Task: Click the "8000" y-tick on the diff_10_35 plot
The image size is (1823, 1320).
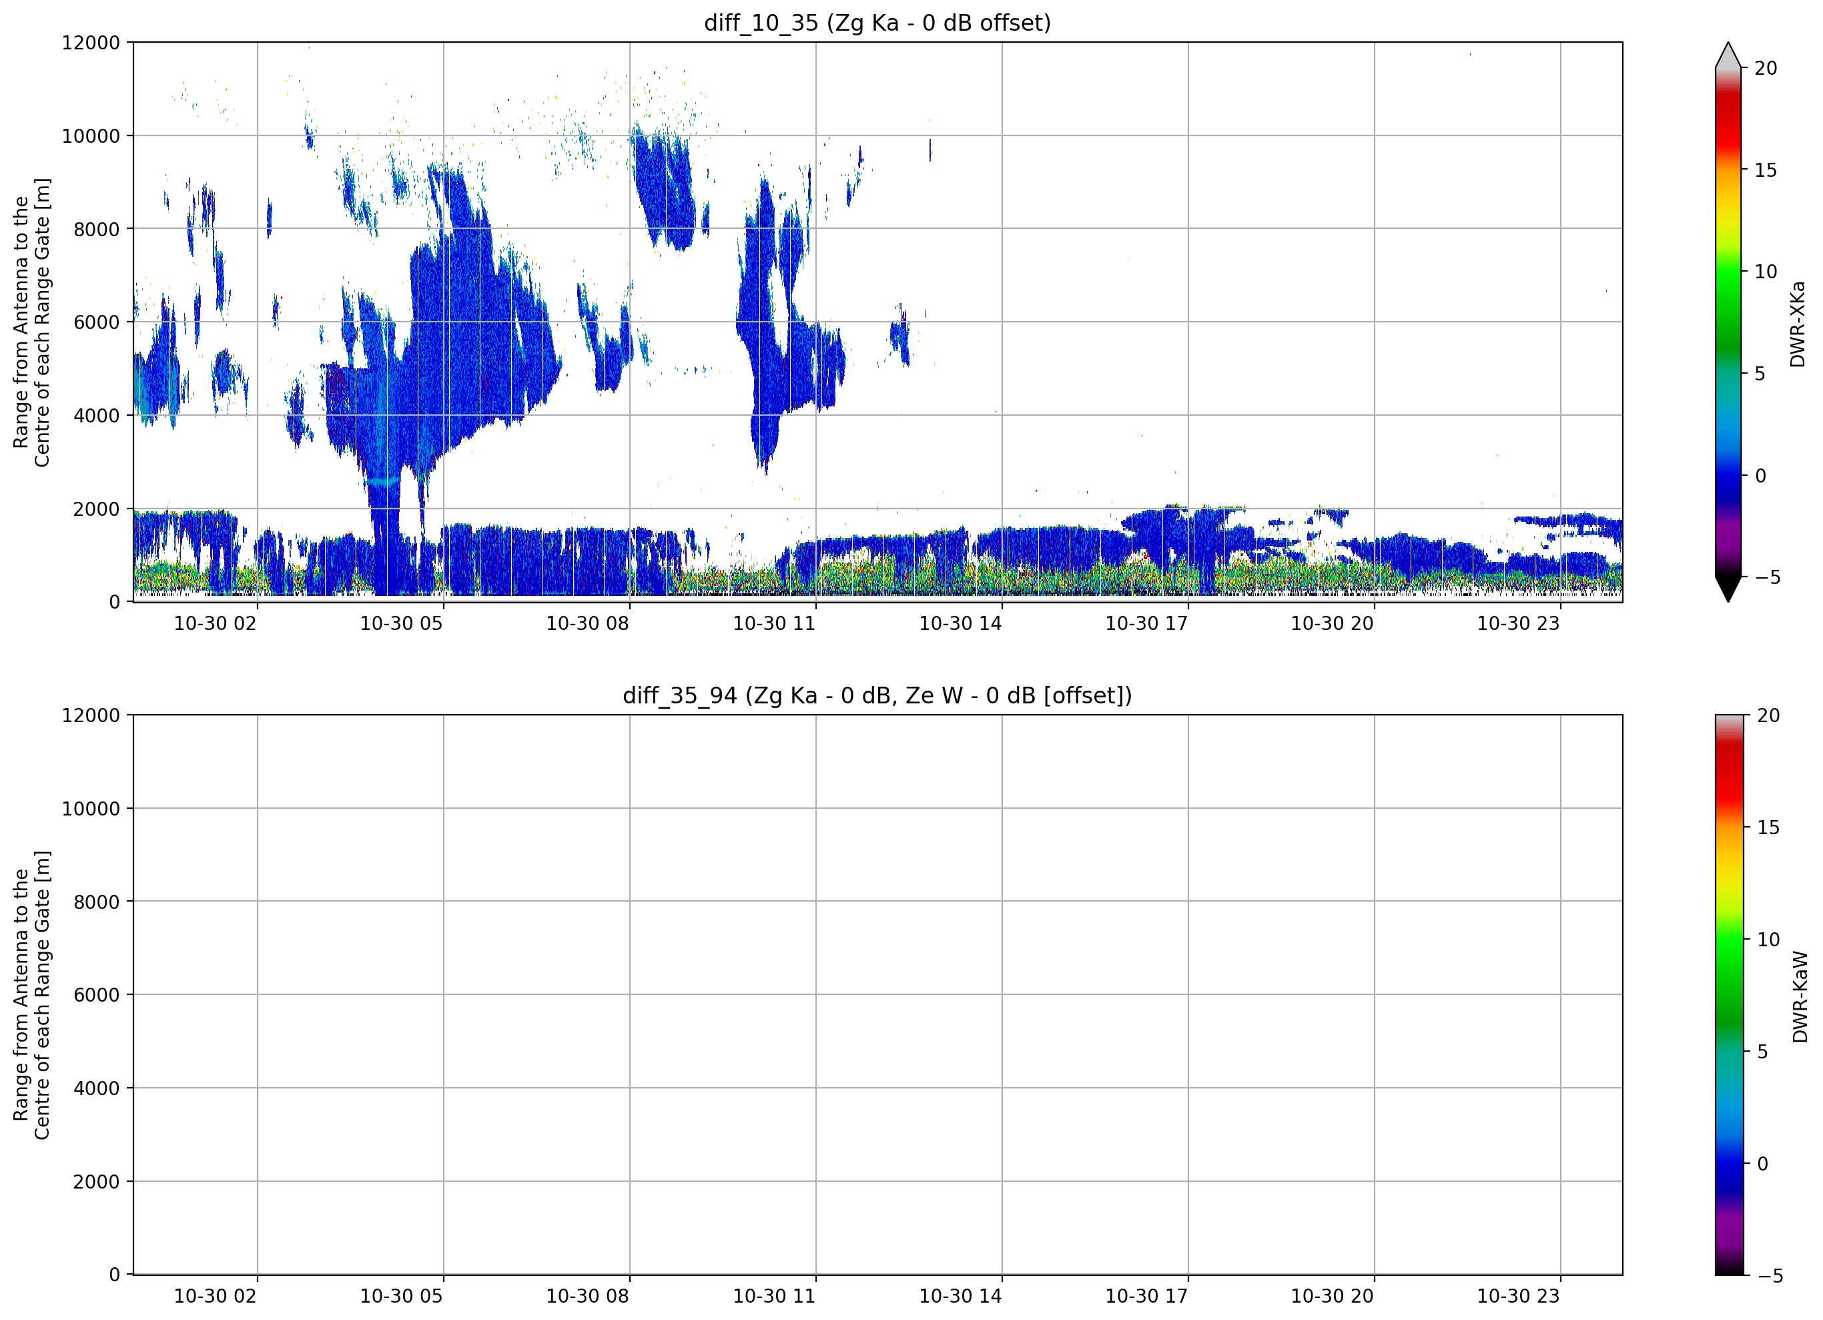Action: coord(97,229)
